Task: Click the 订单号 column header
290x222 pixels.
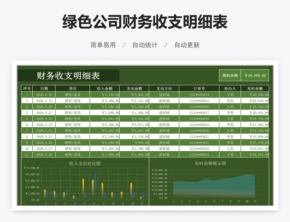Action: 199,88
